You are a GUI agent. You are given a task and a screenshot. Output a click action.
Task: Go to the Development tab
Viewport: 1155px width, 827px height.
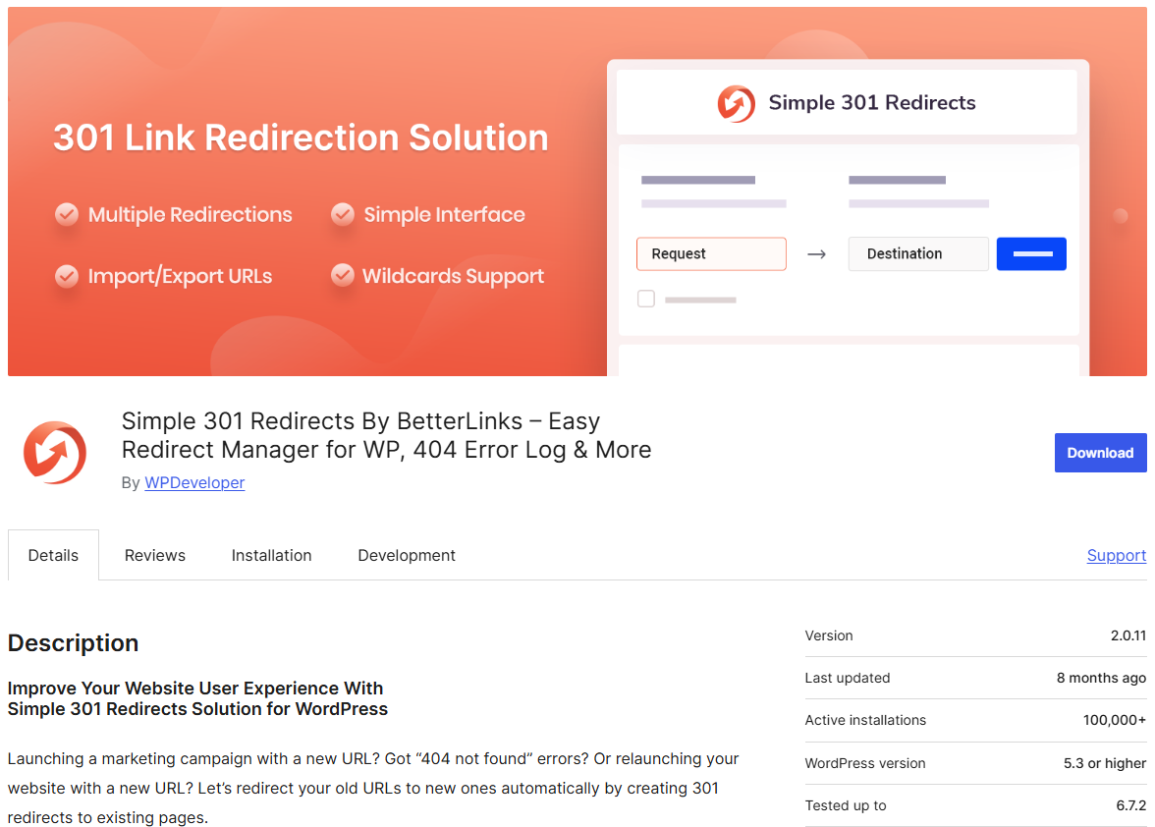tap(407, 555)
